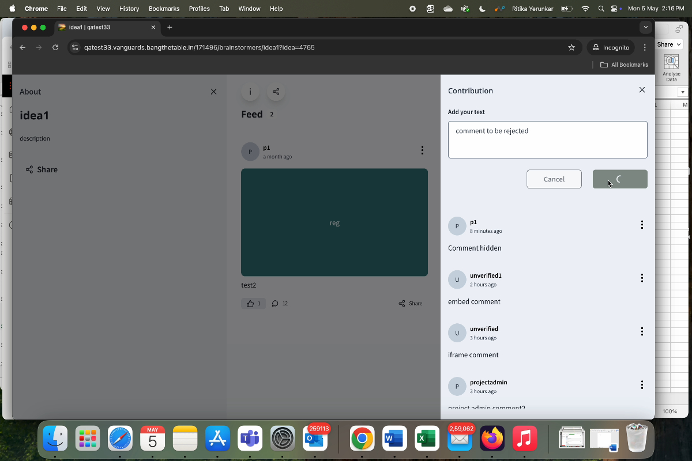This screenshot has height=461, width=692.
Task: Open the Edit menu
Action: pos(81,9)
